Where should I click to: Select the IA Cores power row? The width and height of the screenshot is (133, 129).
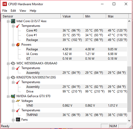click(76, 54)
